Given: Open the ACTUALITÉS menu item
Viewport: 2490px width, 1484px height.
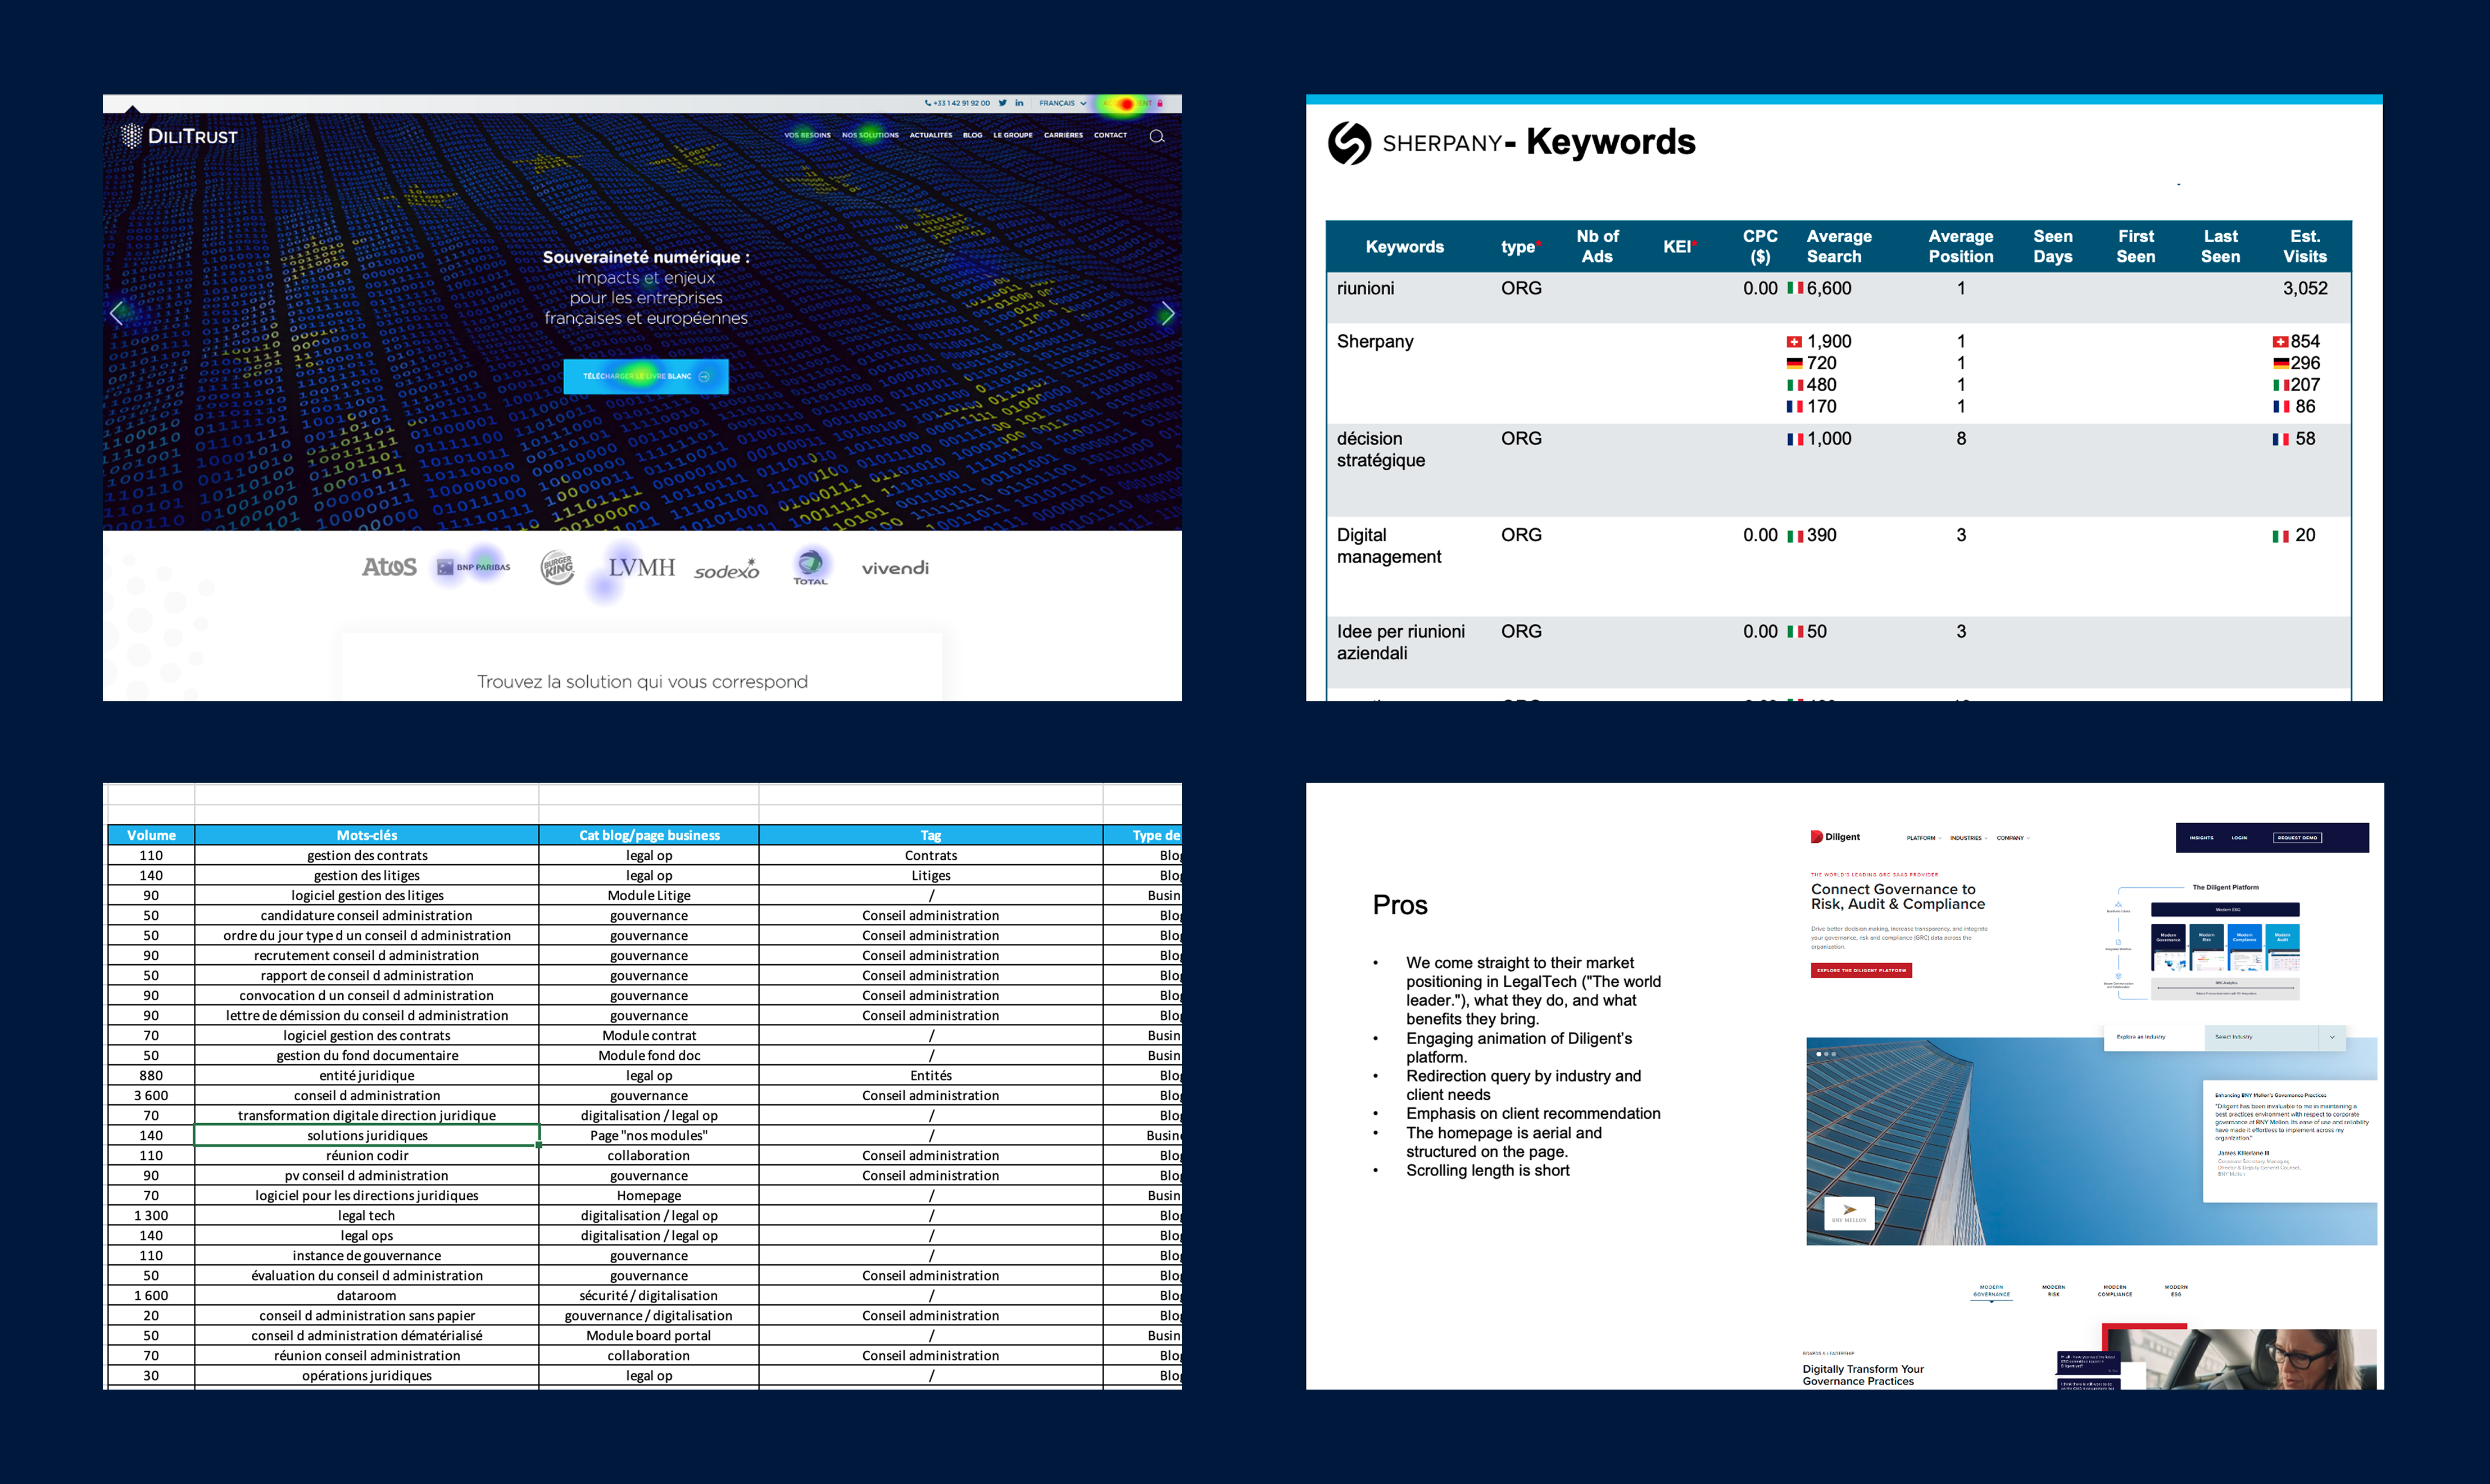Looking at the screenshot, I should pyautogui.click(x=931, y=135).
